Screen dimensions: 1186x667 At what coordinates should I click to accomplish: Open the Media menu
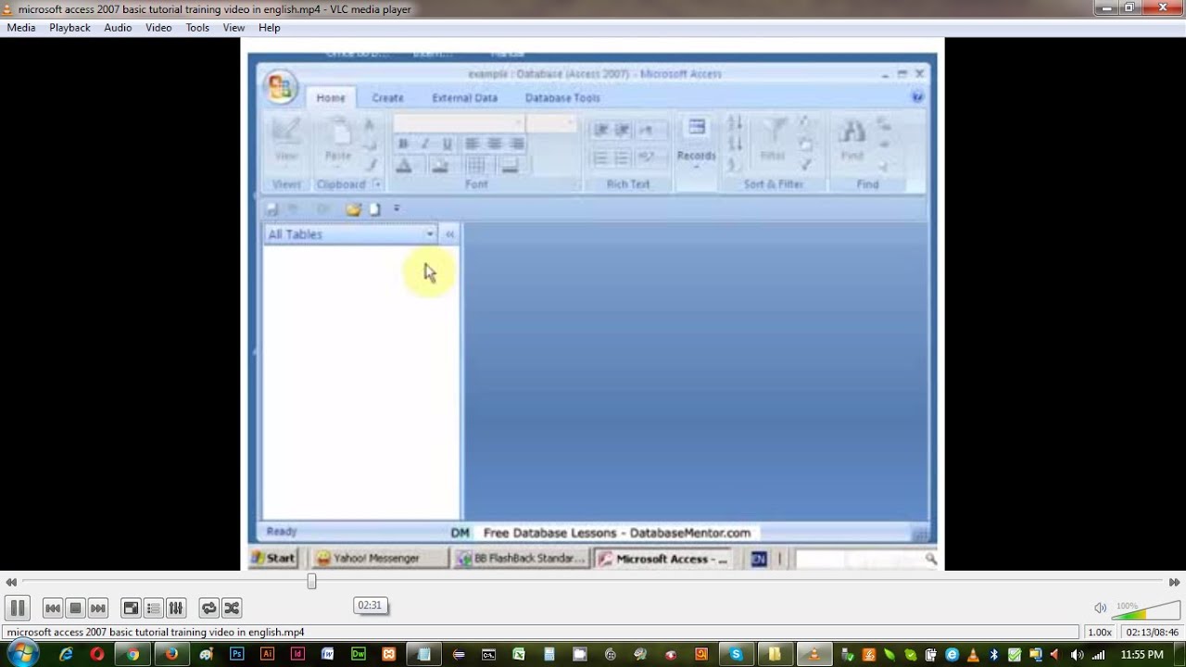pos(21,28)
